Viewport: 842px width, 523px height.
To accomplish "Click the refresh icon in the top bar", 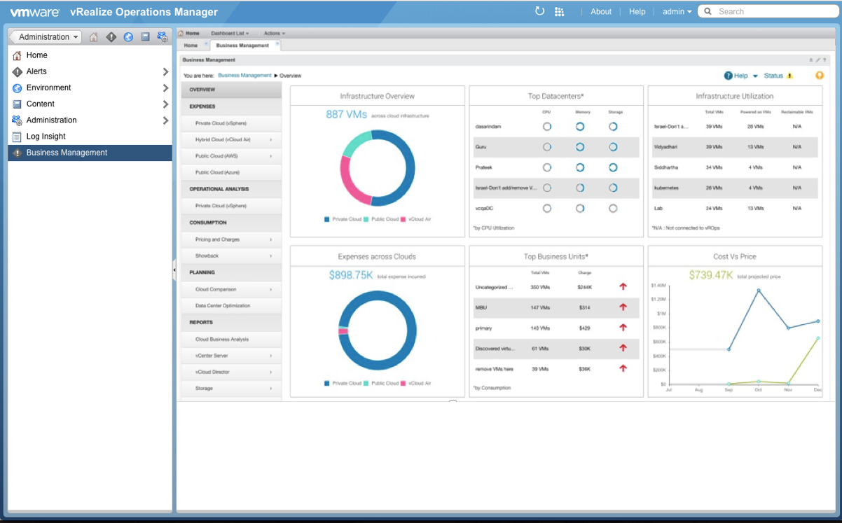I will [x=538, y=11].
